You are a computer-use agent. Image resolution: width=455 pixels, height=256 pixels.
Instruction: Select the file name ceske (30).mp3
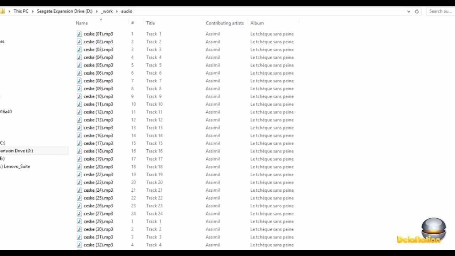tap(98, 229)
